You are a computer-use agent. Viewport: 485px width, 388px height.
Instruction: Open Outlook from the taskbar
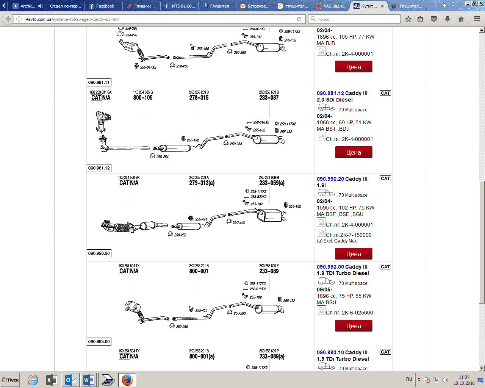(70, 380)
